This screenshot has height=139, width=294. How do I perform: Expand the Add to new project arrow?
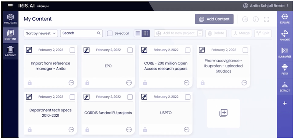[200, 33]
